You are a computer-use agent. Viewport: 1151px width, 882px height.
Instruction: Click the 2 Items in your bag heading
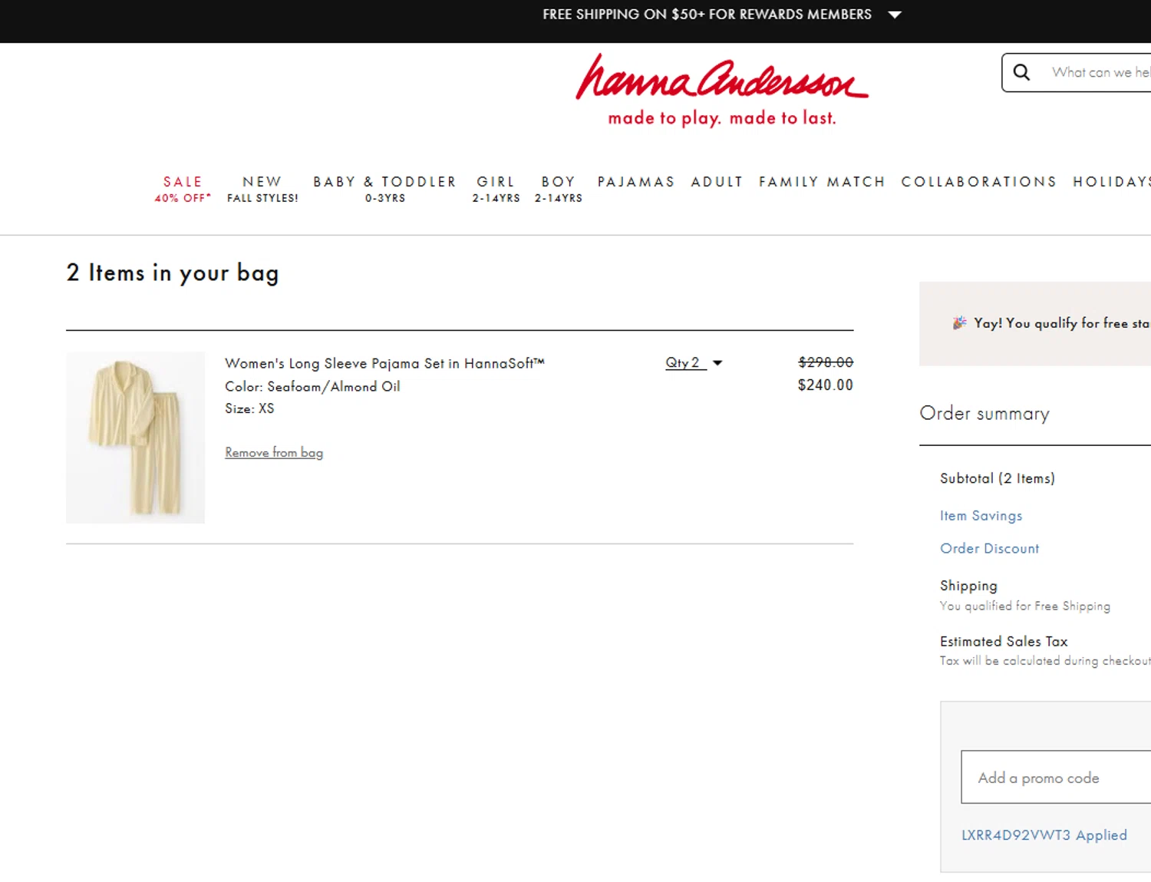click(173, 273)
